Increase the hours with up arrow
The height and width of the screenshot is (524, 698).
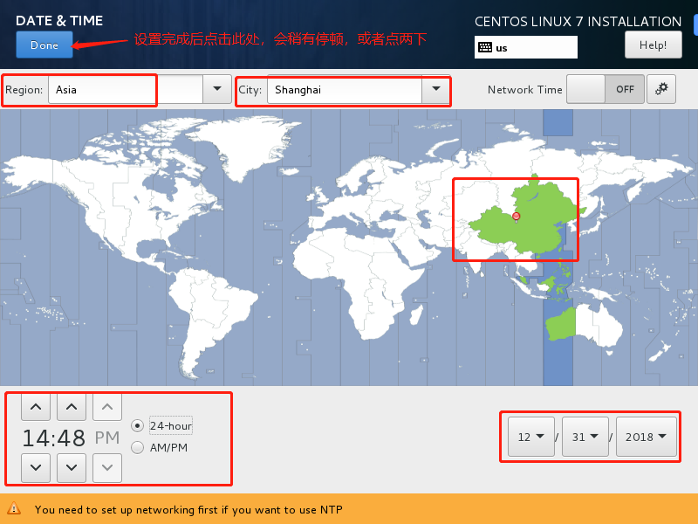pyautogui.click(x=36, y=406)
